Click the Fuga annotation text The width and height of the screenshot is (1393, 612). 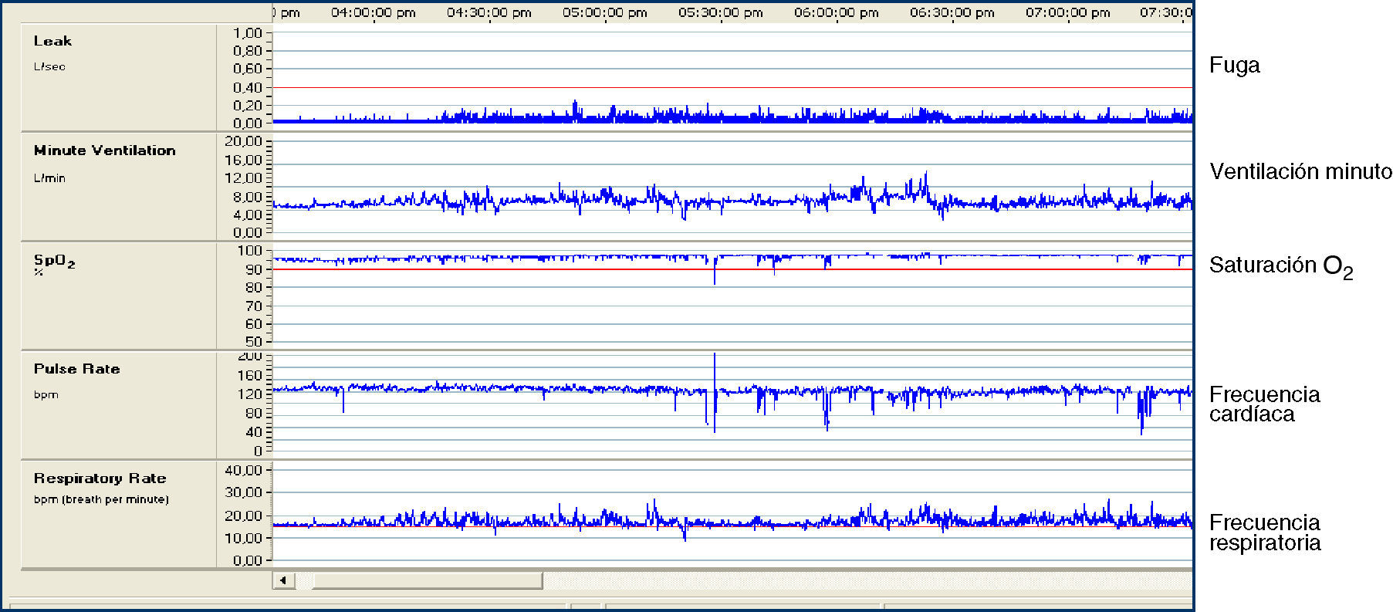click(x=1234, y=66)
